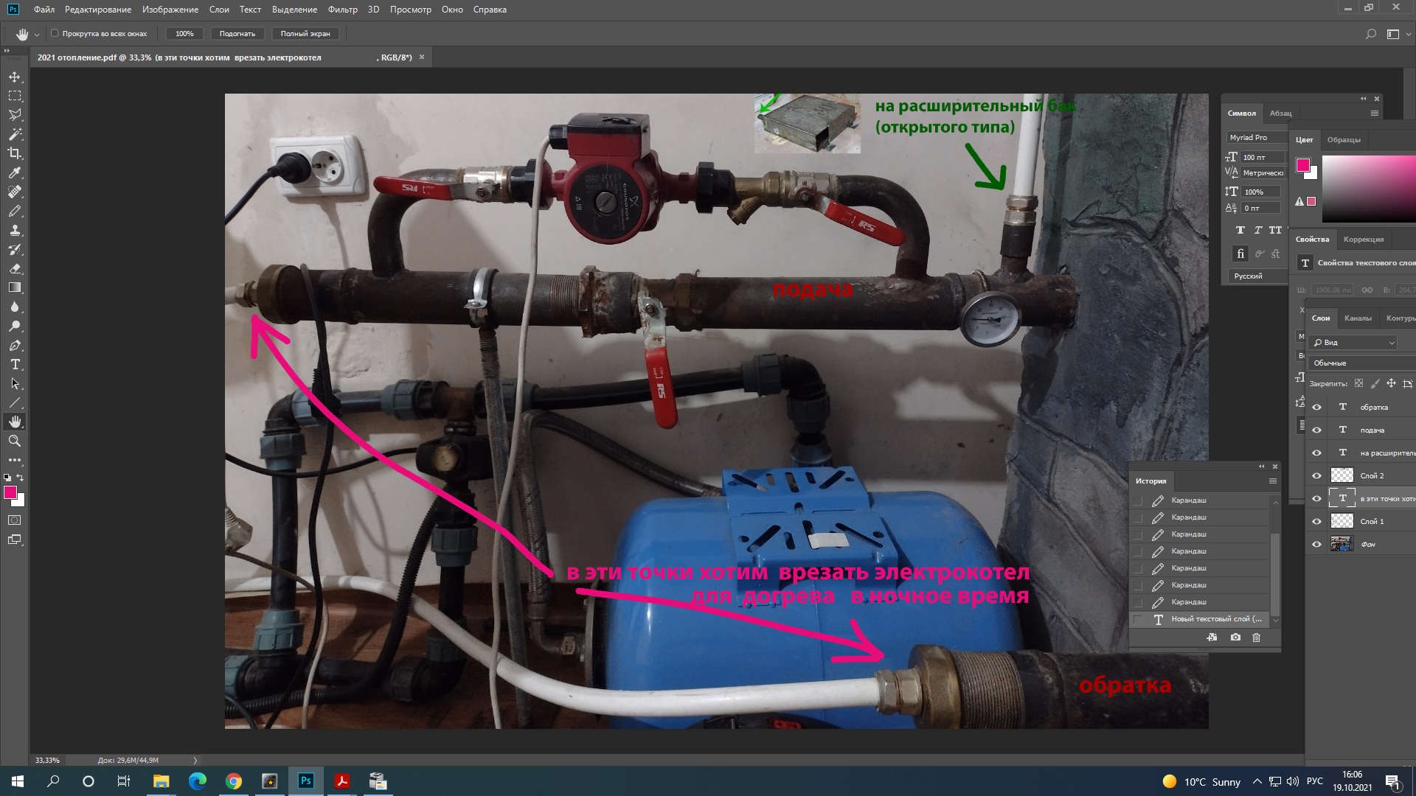The height and width of the screenshot is (796, 1416).
Task: Select the Crop tool
Action: (15, 153)
